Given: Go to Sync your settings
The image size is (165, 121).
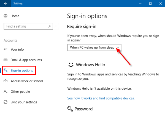Looking at the screenshot, I should pyautogui.click(x=24, y=102).
